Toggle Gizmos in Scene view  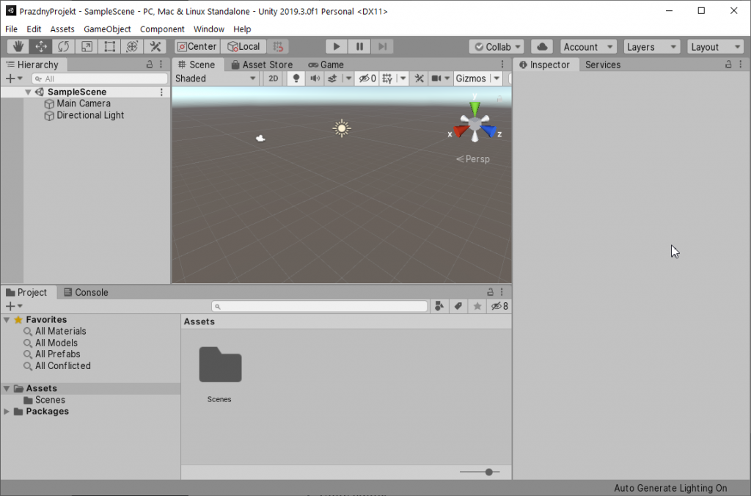click(x=472, y=79)
